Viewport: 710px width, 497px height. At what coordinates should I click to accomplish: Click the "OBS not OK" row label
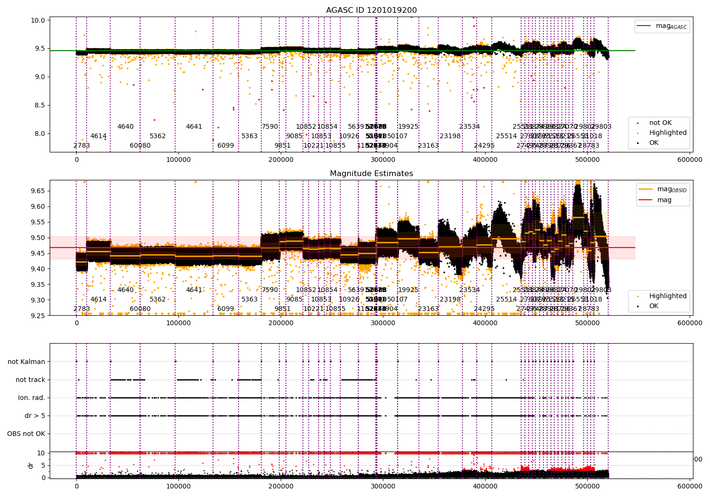click(x=26, y=434)
